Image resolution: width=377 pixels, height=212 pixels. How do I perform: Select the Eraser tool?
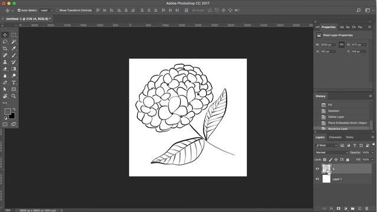tap(5, 69)
